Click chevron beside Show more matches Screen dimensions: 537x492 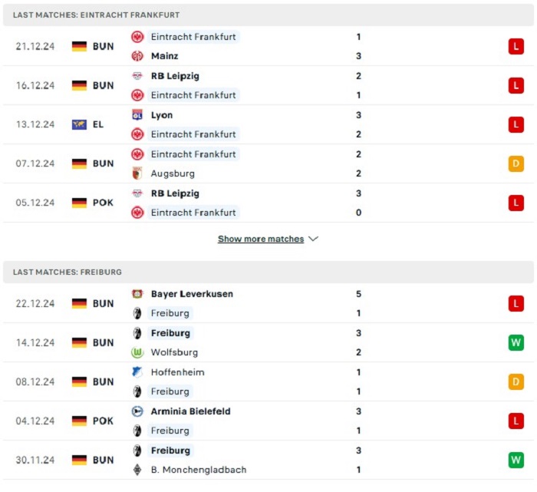pos(313,239)
